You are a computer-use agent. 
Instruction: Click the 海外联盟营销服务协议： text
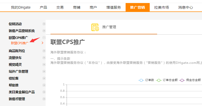point(68,52)
